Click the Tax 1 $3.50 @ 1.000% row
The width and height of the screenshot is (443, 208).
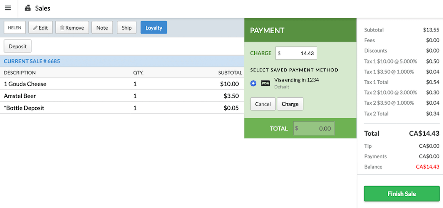point(402,72)
